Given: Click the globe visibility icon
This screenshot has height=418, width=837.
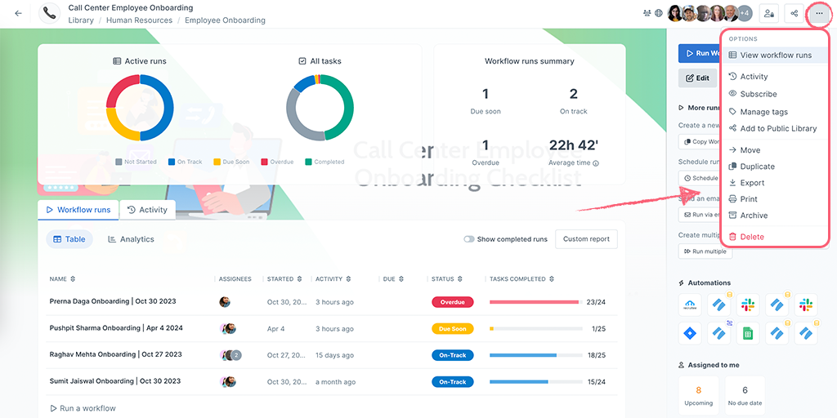Looking at the screenshot, I should [659, 14].
